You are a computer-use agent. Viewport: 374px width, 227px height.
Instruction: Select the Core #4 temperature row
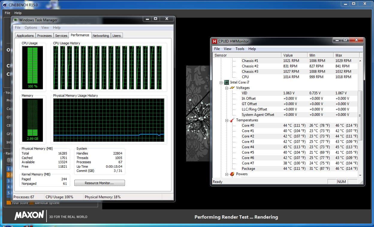[x=248, y=147]
